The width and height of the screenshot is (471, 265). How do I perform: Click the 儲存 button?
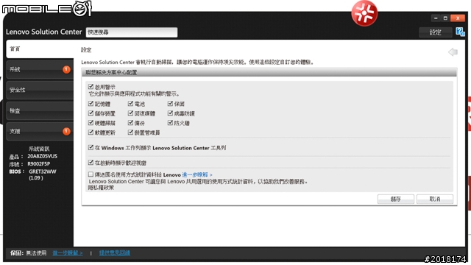(396, 199)
